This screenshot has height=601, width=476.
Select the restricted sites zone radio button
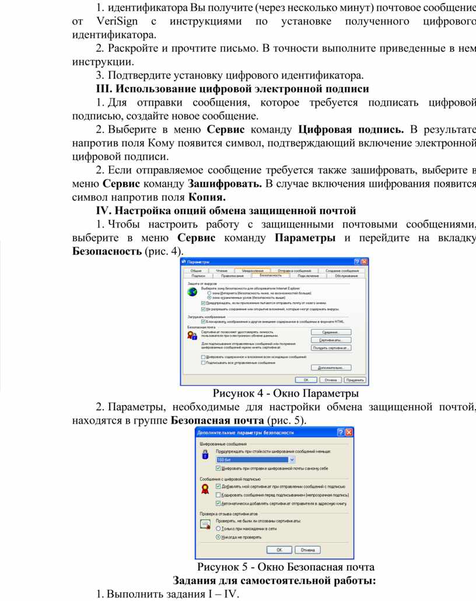tap(209, 298)
